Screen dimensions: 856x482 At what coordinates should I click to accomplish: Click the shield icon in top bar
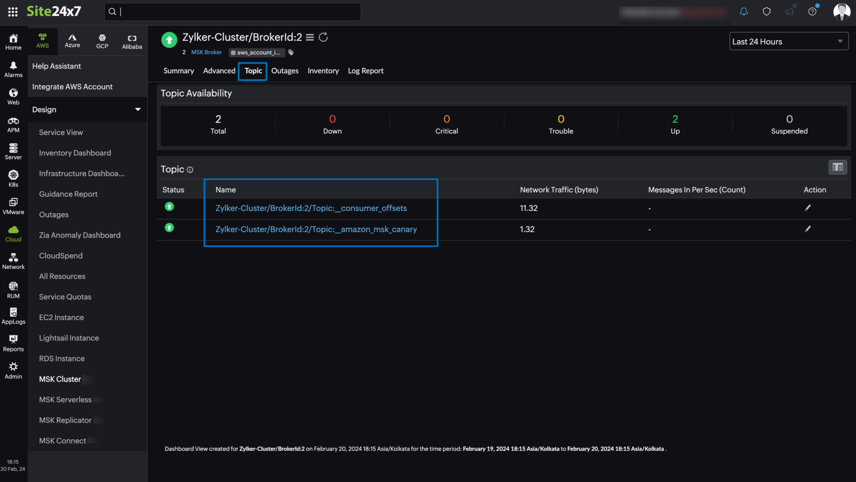pyautogui.click(x=766, y=12)
